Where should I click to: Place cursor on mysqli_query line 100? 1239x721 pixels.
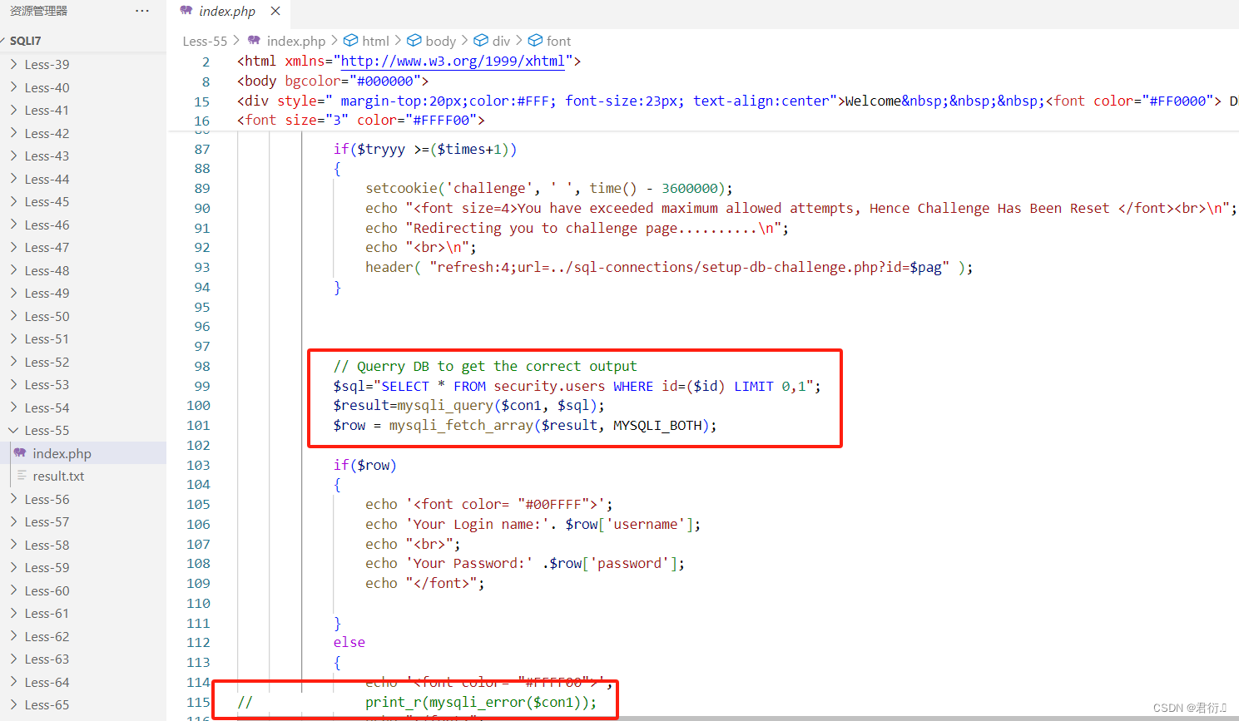coord(468,406)
